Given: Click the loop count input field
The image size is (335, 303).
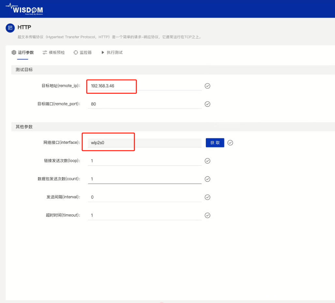Looking at the screenshot, I should (x=145, y=161).
